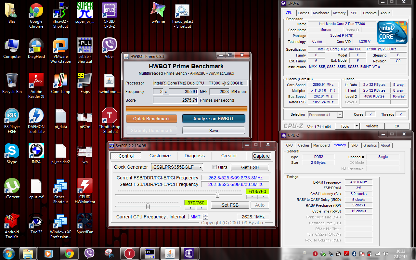This screenshot has width=416, height=260.
Task: Open the ThrottleStop taskbar button
Action: 130,253
